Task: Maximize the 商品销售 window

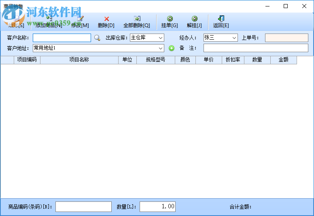Action: tap(286, 6)
